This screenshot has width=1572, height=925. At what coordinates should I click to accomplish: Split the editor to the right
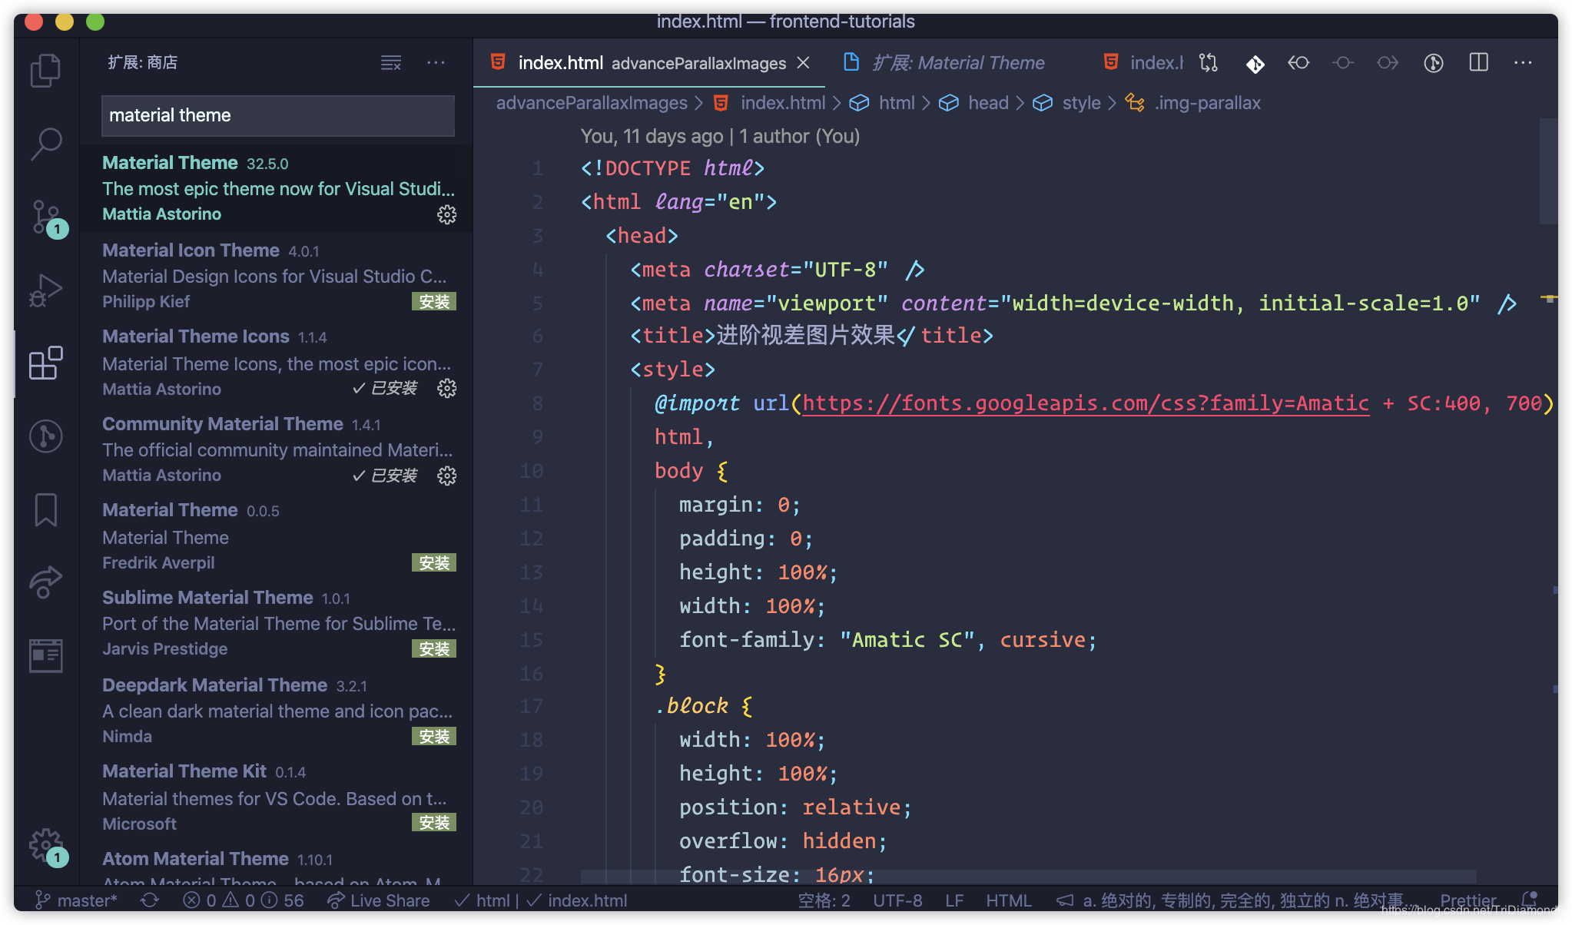[1478, 63]
